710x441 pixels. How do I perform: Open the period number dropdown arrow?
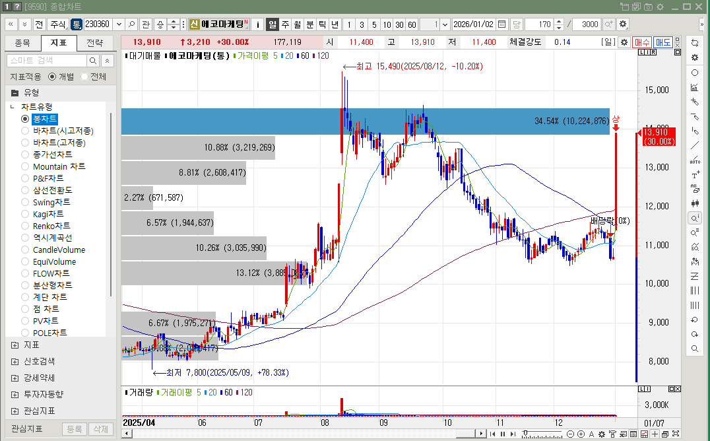(x=445, y=24)
